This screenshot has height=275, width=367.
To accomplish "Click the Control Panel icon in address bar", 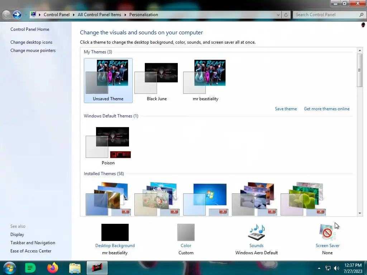I will click(x=33, y=14).
